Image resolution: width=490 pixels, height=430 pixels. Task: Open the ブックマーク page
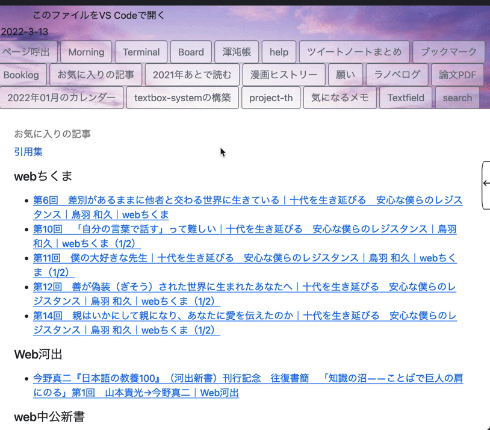click(448, 52)
